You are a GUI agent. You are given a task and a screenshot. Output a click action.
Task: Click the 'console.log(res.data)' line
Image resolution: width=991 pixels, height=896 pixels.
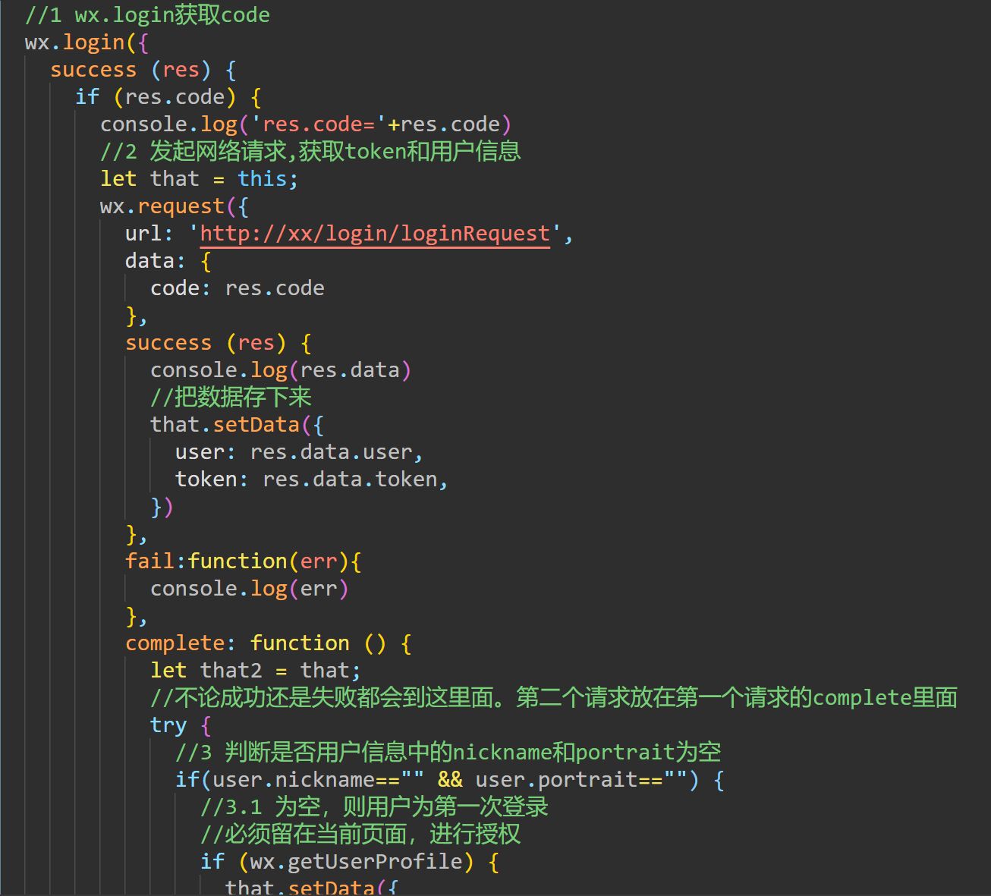tap(281, 370)
